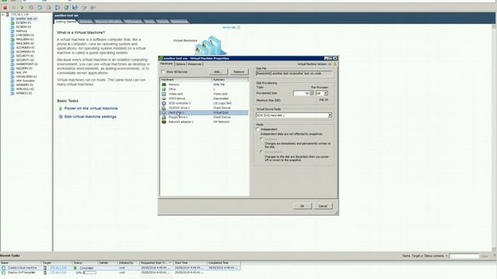Image resolution: width=497 pixels, height=279 pixels.
Task: Click the main panel vertical scrollbar
Action: point(494,138)
